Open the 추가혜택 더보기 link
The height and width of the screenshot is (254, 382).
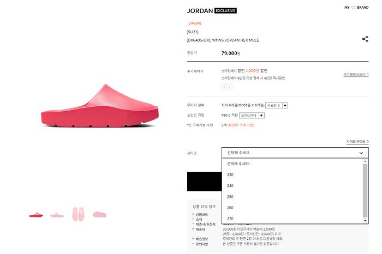pyautogui.click(x=356, y=75)
